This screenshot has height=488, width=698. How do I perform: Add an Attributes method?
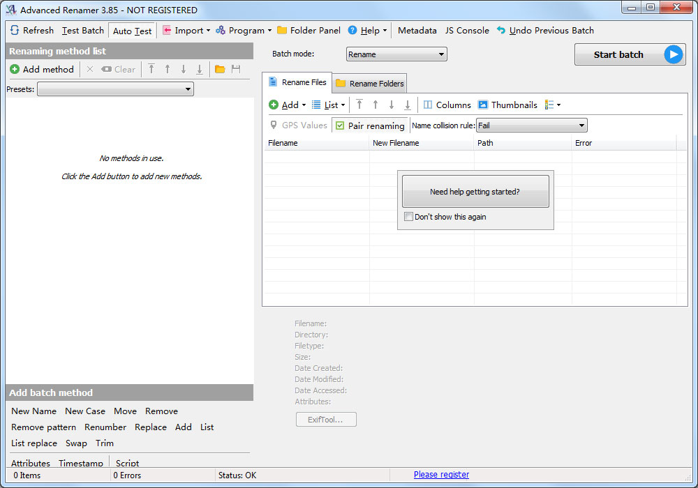[30, 463]
